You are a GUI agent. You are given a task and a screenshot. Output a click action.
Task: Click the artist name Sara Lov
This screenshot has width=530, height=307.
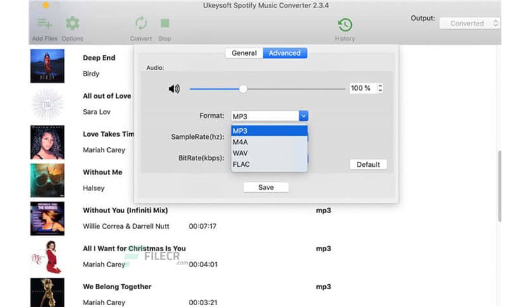(96, 112)
